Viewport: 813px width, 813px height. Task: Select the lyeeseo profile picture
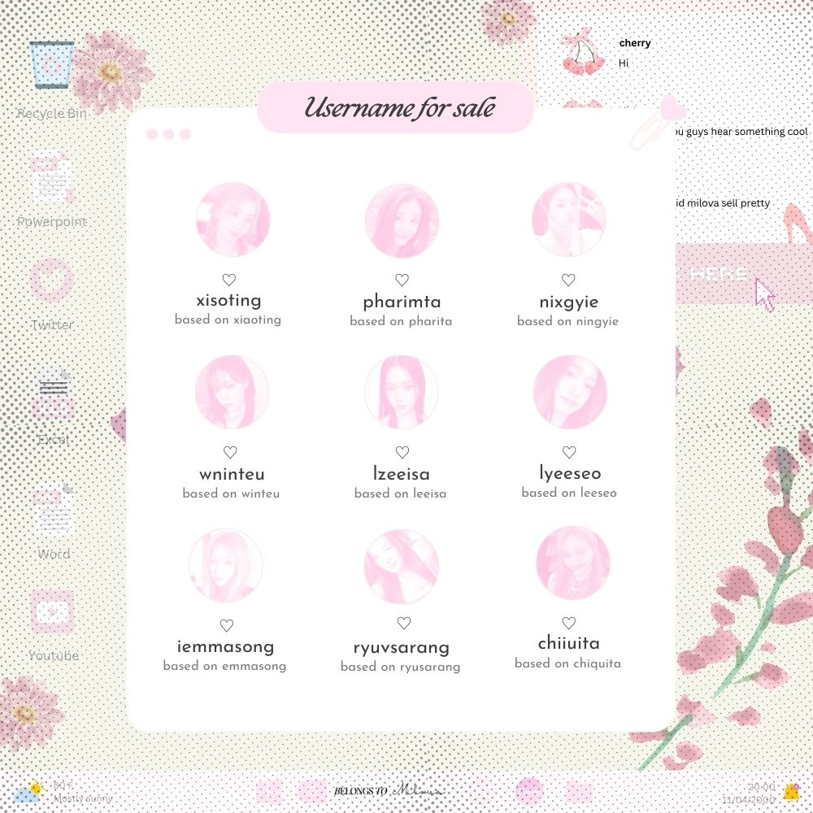(x=570, y=392)
